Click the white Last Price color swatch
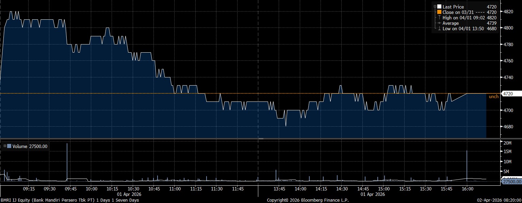This screenshot has width=522, height=203. 439,7
